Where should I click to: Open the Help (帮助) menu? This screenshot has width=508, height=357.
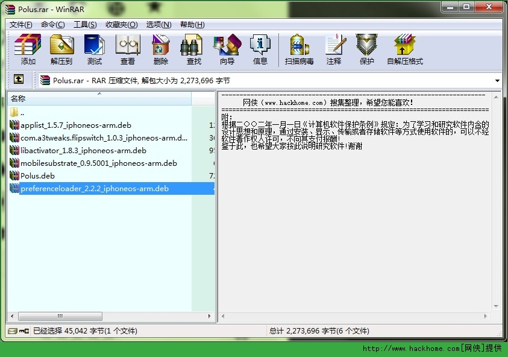192,25
